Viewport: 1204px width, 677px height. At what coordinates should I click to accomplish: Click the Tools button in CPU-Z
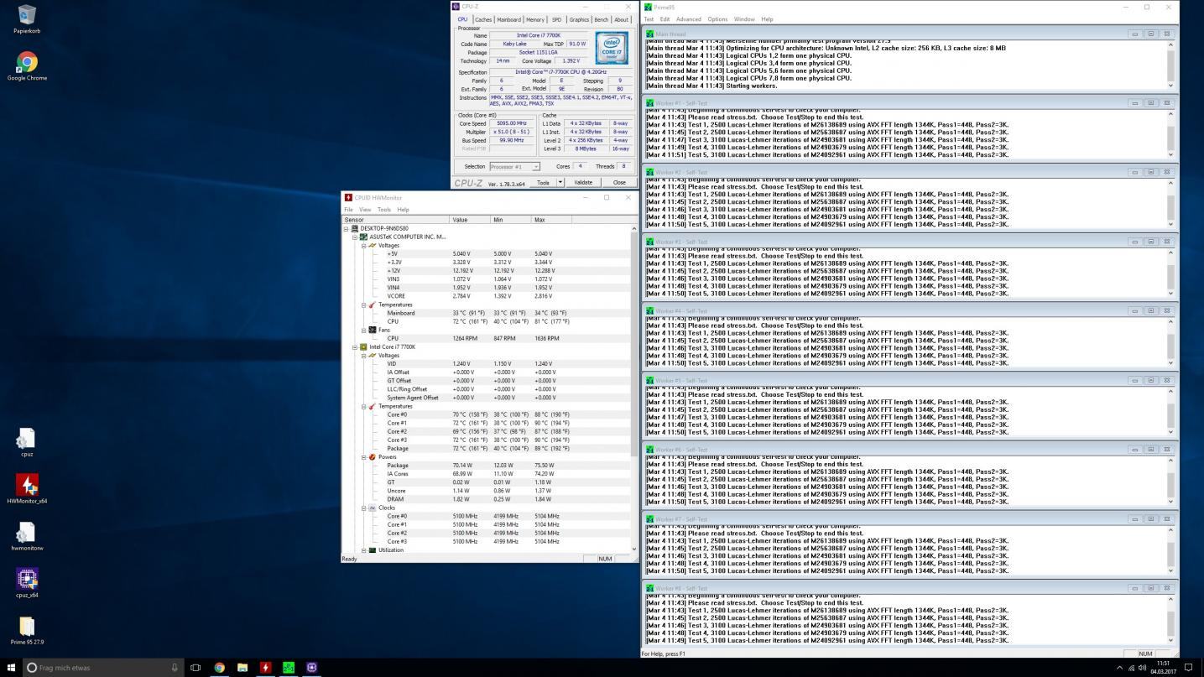[543, 182]
